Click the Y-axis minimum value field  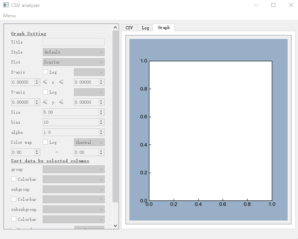pos(23,102)
